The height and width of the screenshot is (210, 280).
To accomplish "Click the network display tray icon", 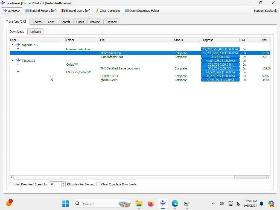I will [231, 203].
